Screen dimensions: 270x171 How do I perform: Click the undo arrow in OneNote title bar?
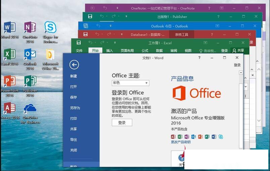(x=105, y=8)
